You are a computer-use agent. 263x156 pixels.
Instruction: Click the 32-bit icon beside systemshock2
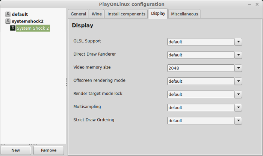(x=8, y=21)
